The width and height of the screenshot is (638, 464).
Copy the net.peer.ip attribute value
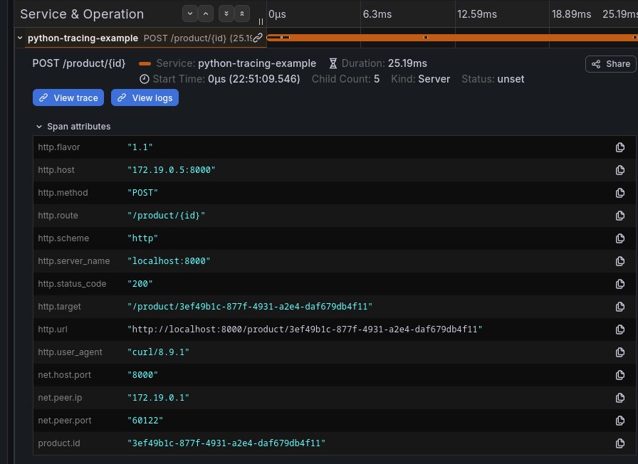(620, 398)
